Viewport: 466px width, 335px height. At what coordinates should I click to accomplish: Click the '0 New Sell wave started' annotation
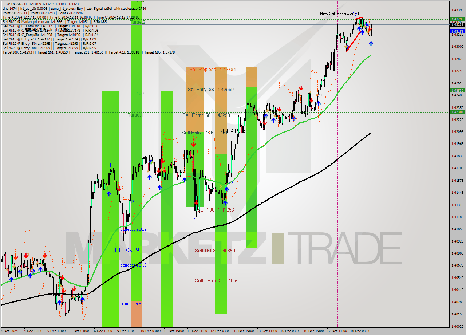337,13
